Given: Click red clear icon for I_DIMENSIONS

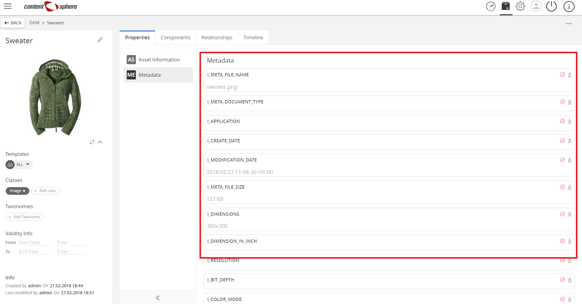Looking at the screenshot, I should [x=563, y=214].
